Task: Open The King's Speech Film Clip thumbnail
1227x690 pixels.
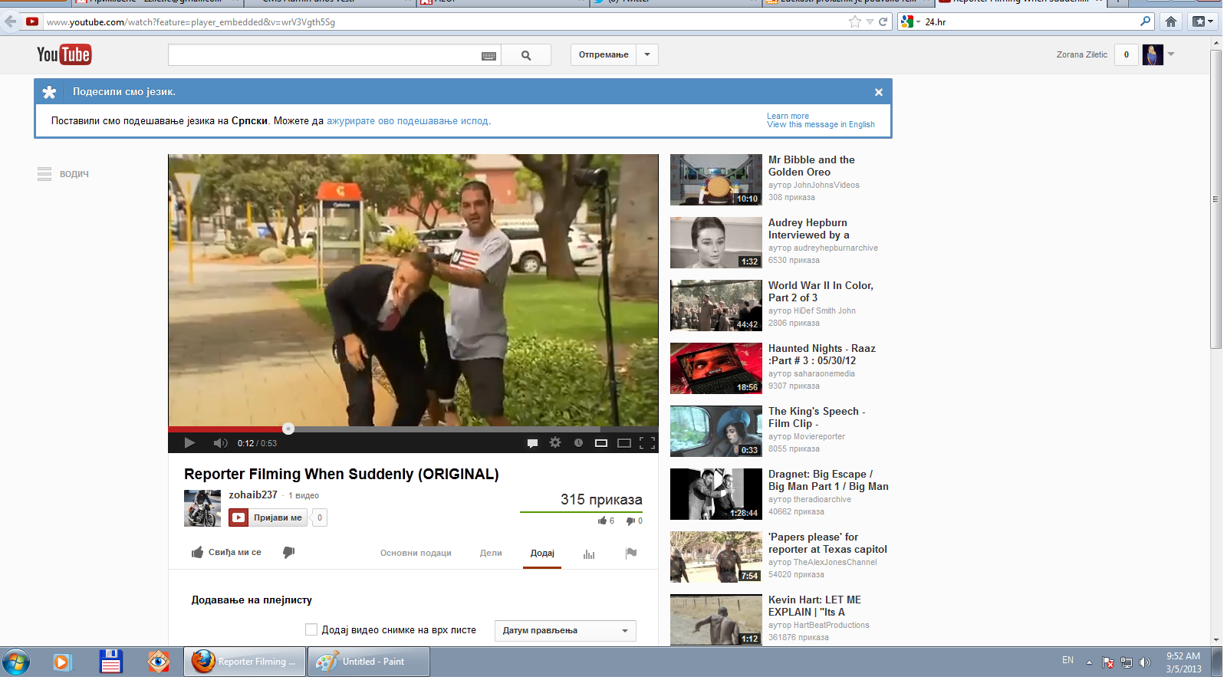Action: pyautogui.click(x=715, y=431)
